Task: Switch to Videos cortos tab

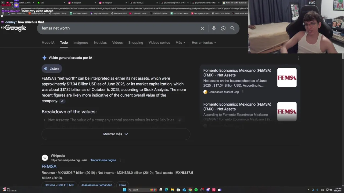Action: pos(159,43)
